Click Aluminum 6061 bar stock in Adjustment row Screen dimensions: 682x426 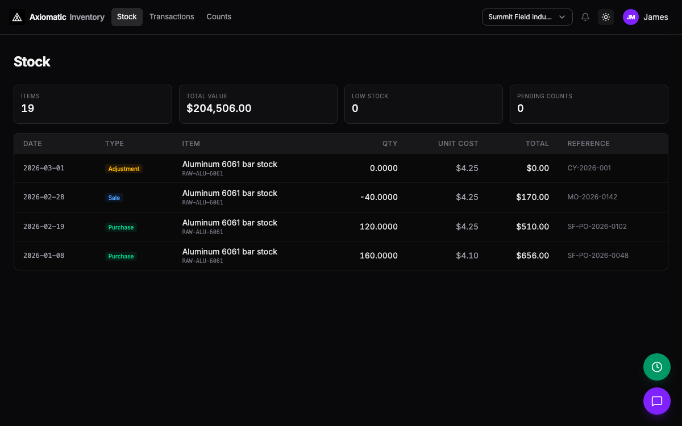[230, 164]
